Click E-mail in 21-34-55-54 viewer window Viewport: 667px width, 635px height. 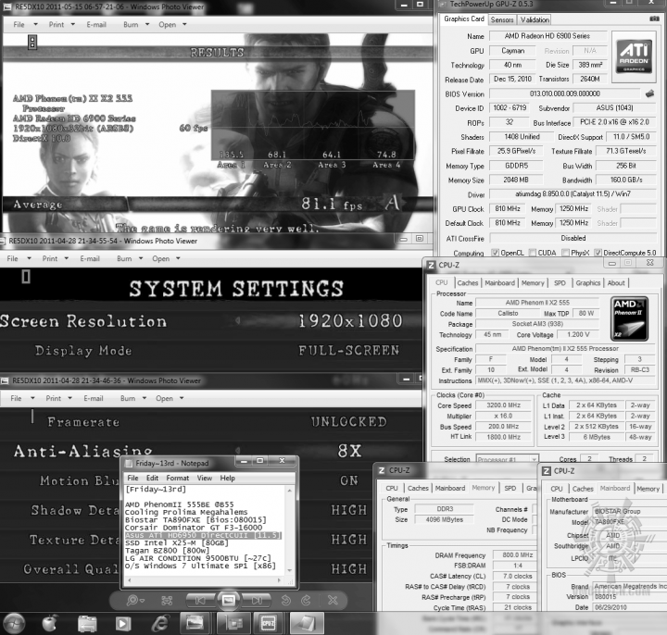[x=90, y=258]
